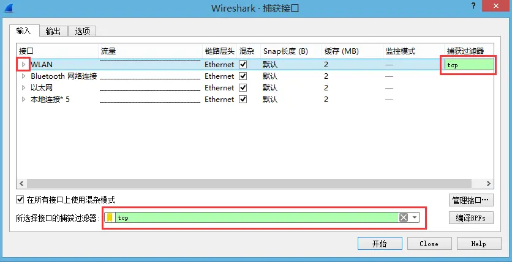Click the 捕获过滤器 column header
Viewport: 512px width, 262px height.
[x=469, y=51]
